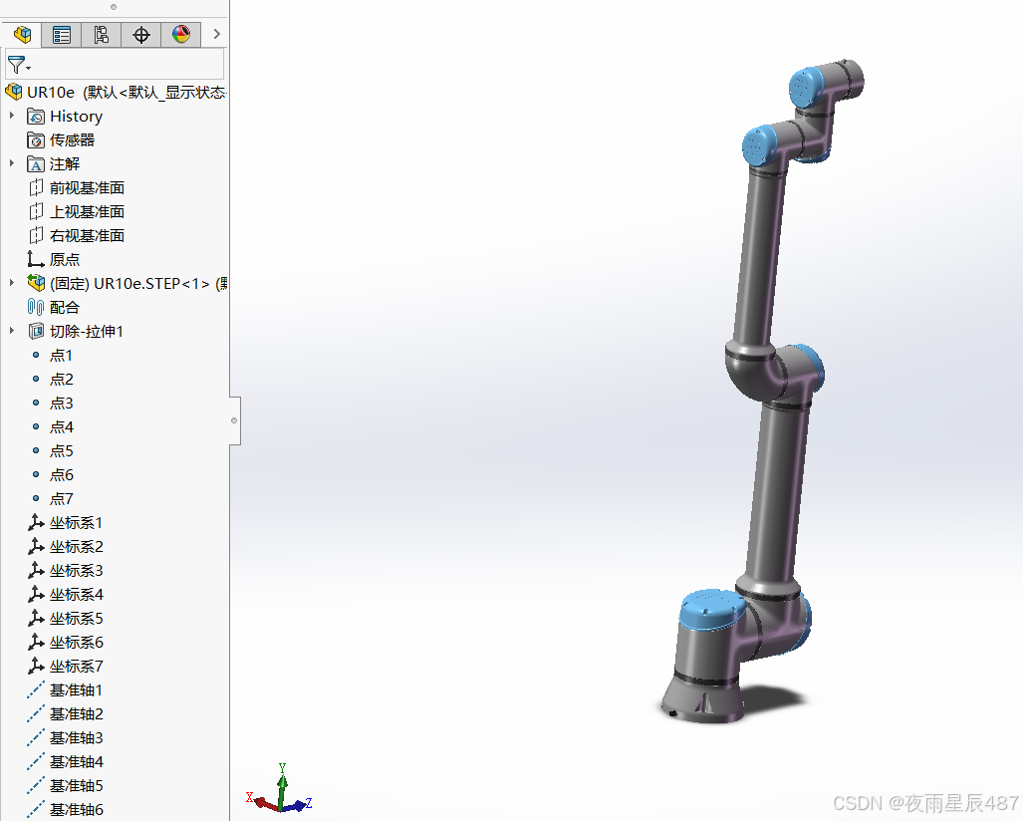Show more manager tabs with the arrow

[216, 34]
